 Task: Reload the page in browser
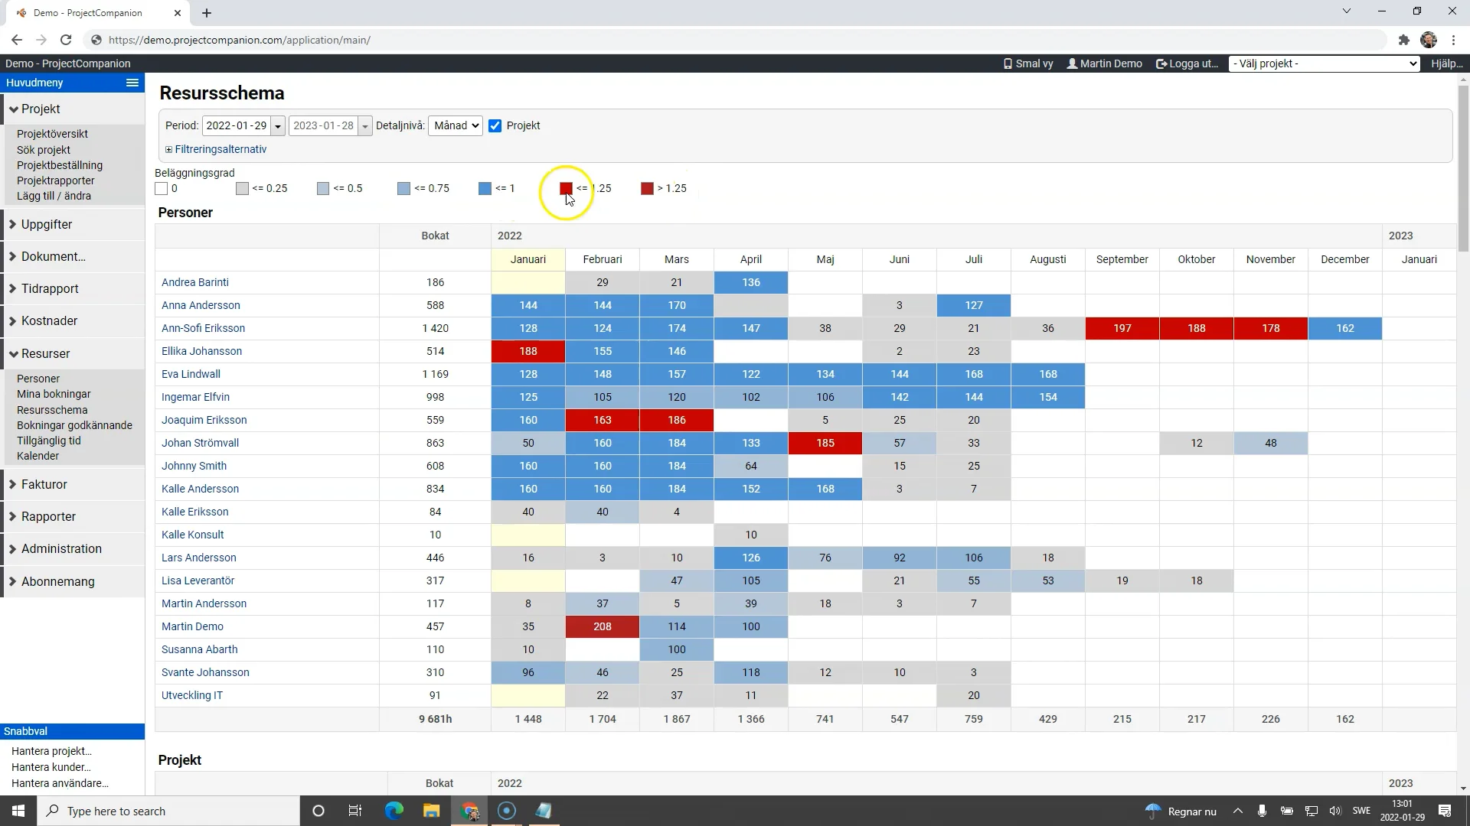pyautogui.click(x=66, y=40)
